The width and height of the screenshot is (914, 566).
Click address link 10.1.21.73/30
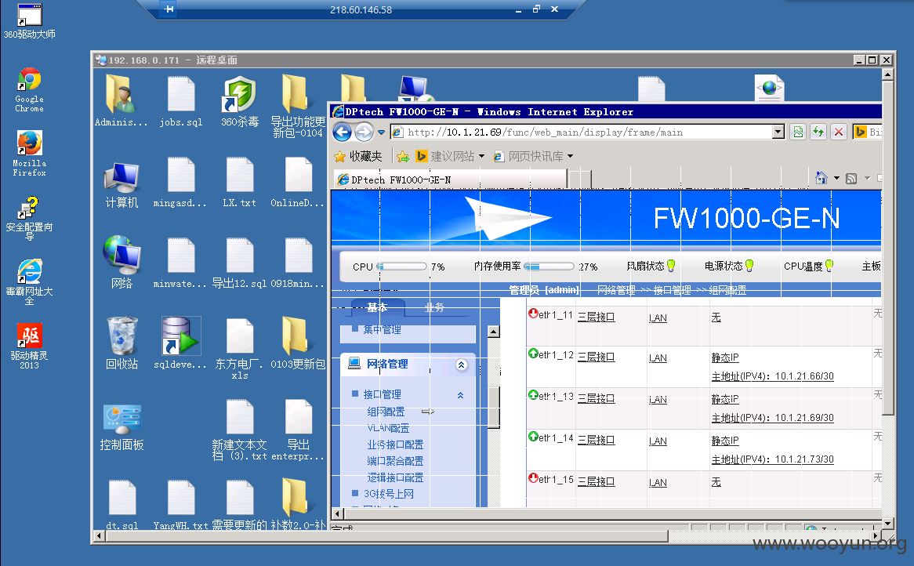point(772,460)
